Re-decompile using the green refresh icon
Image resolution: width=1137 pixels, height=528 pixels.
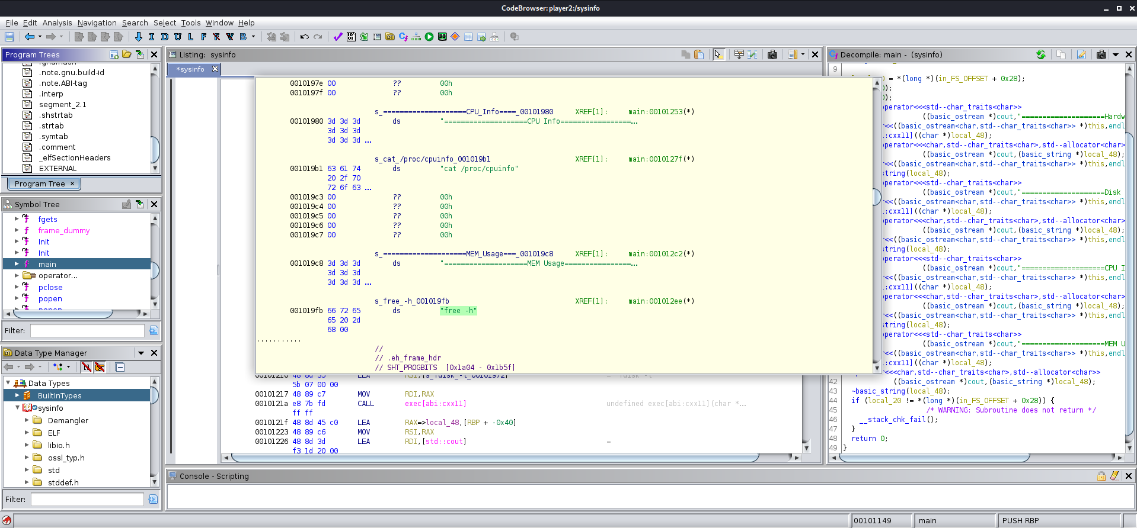click(1041, 54)
